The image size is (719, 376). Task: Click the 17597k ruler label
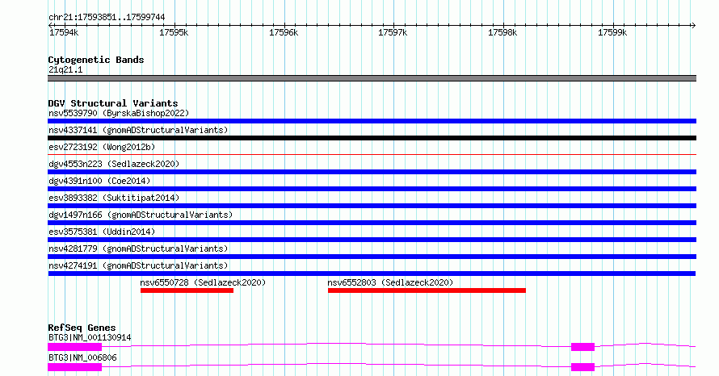pyautogui.click(x=393, y=32)
